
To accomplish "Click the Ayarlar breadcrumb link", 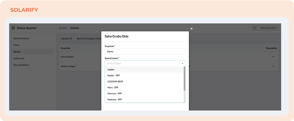I will 63,28.
